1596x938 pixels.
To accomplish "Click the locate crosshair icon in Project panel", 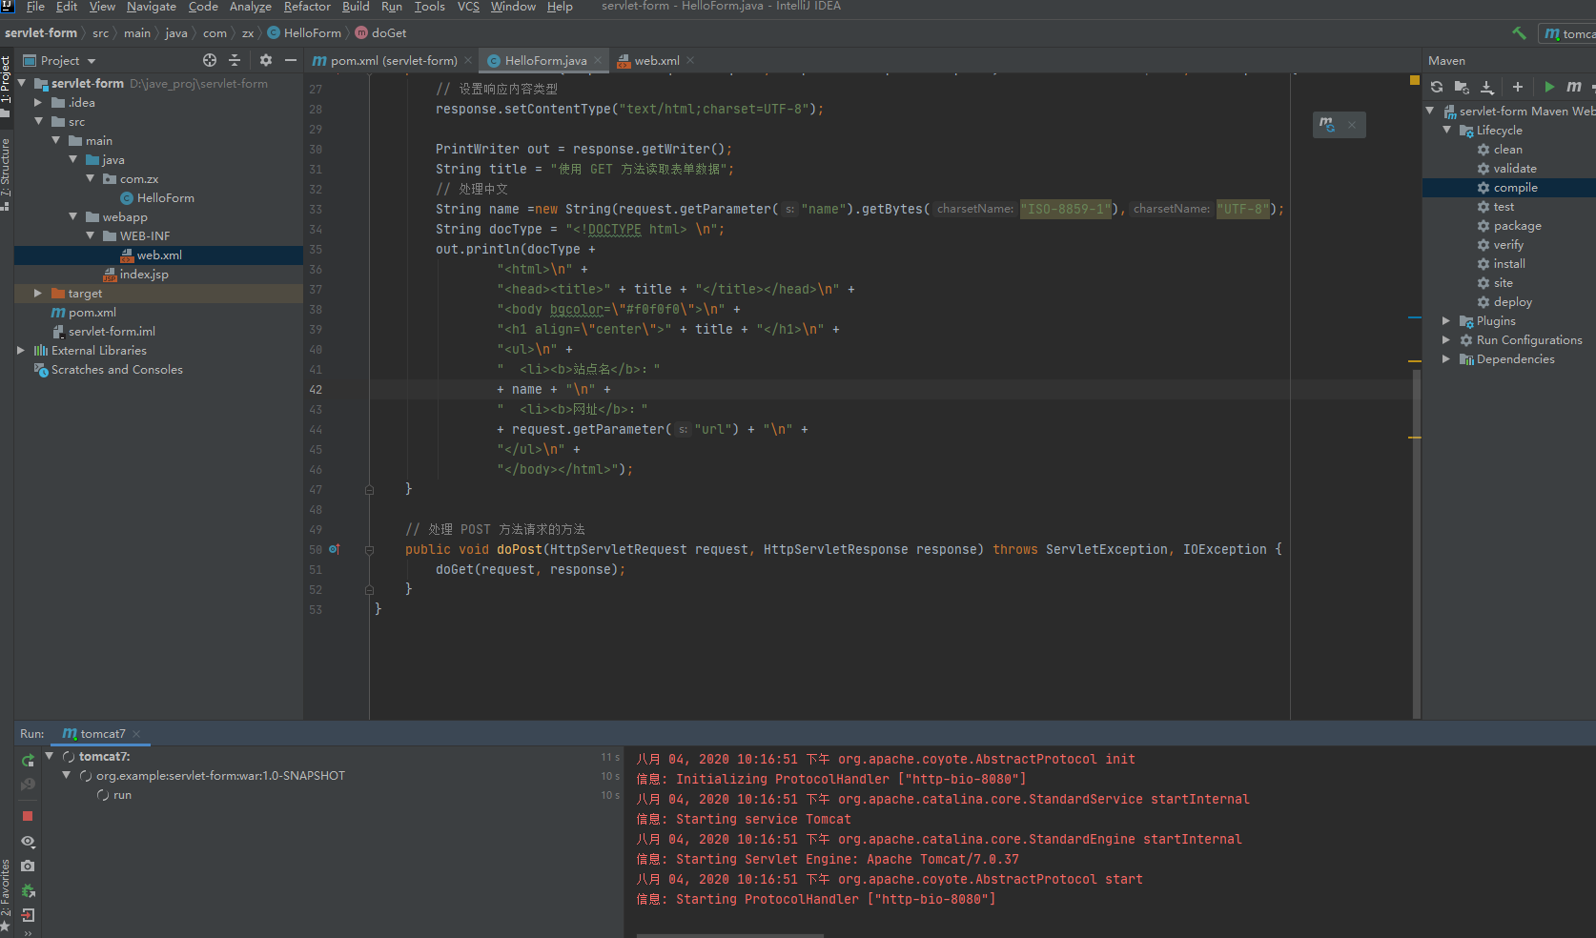I will click(x=210, y=60).
